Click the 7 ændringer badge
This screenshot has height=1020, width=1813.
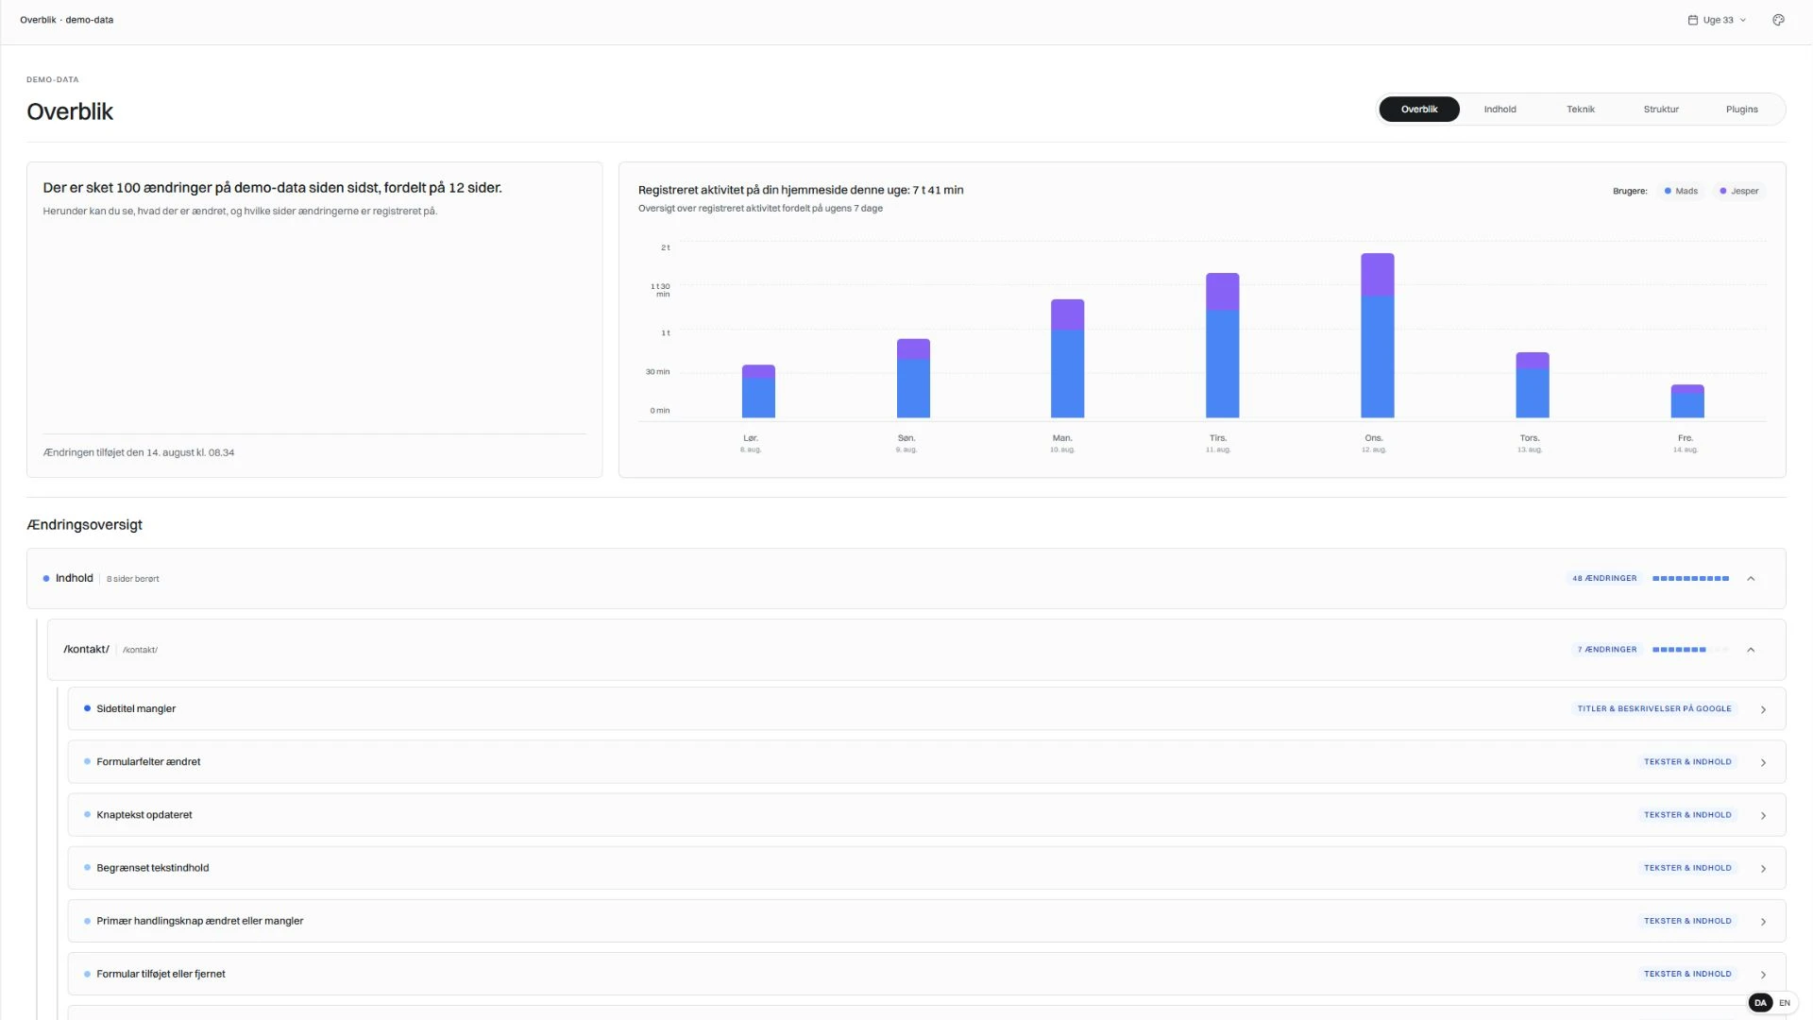click(x=1607, y=650)
